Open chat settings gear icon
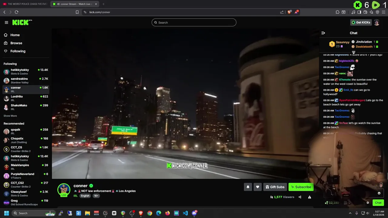The width and height of the screenshot is (388, 218). [368, 203]
